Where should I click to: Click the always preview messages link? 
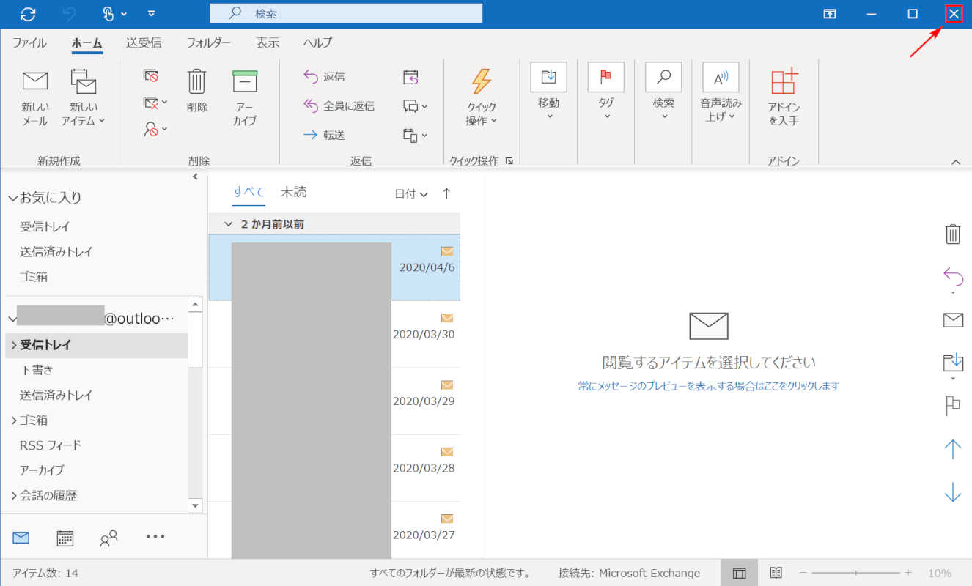[x=707, y=385]
